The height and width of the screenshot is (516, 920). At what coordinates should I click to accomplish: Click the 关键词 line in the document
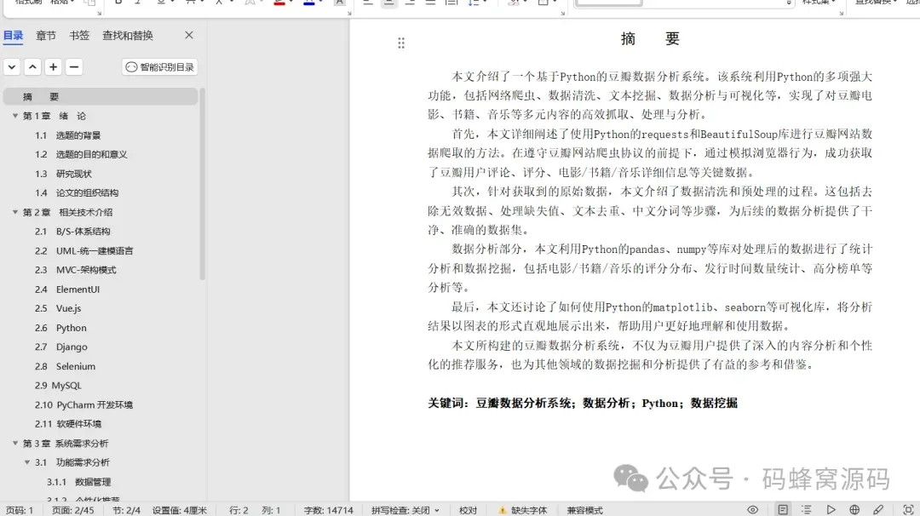pyautogui.click(x=582, y=403)
